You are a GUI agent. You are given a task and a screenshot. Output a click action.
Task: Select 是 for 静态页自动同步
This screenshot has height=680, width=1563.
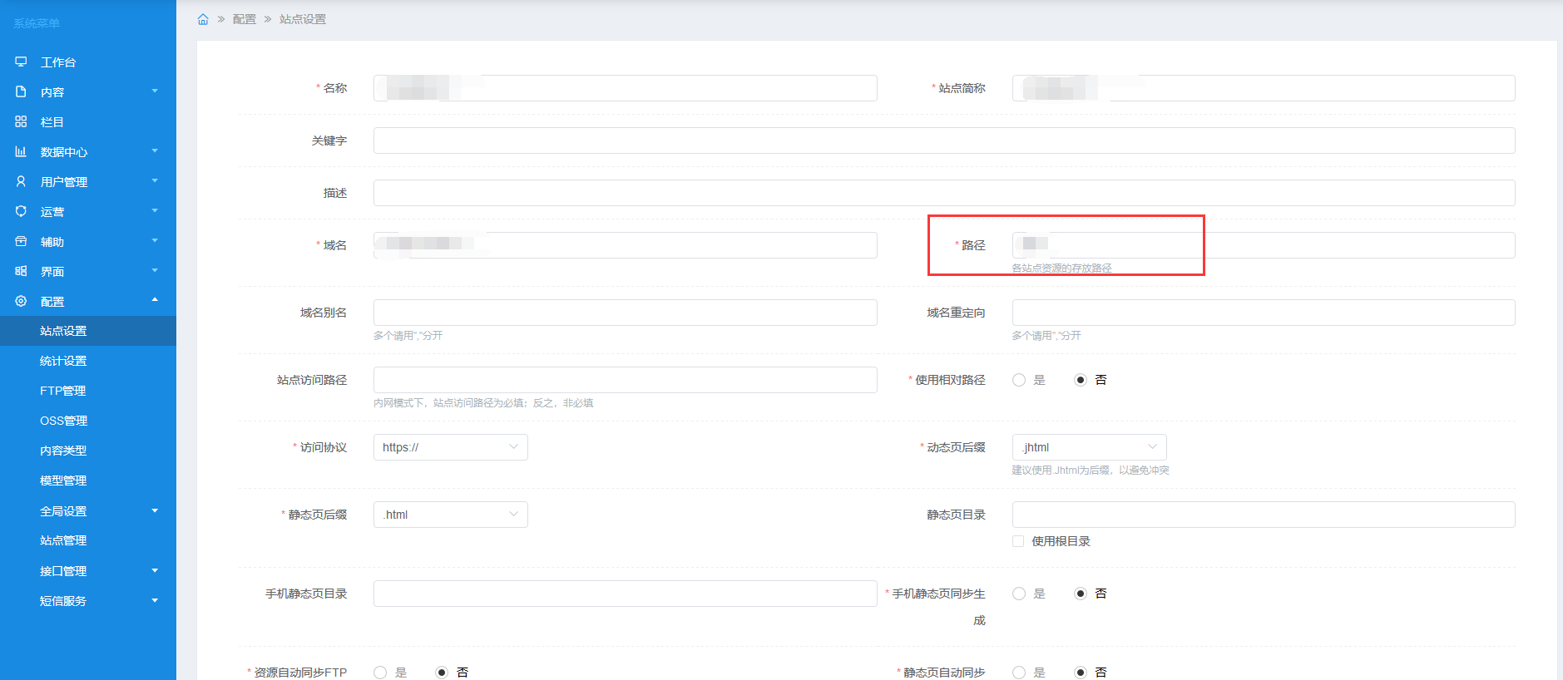pyautogui.click(x=1019, y=673)
